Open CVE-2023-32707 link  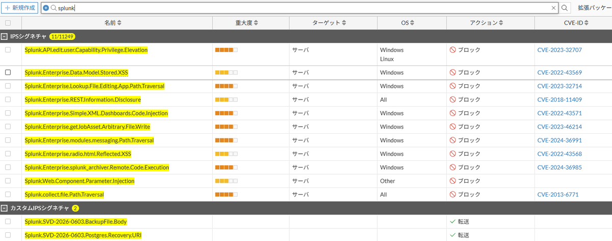pyautogui.click(x=559, y=50)
